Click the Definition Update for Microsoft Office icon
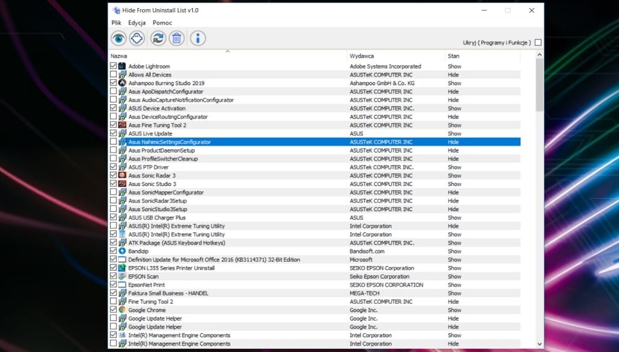The height and width of the screenshot is (352, 619). pos(122,259)
